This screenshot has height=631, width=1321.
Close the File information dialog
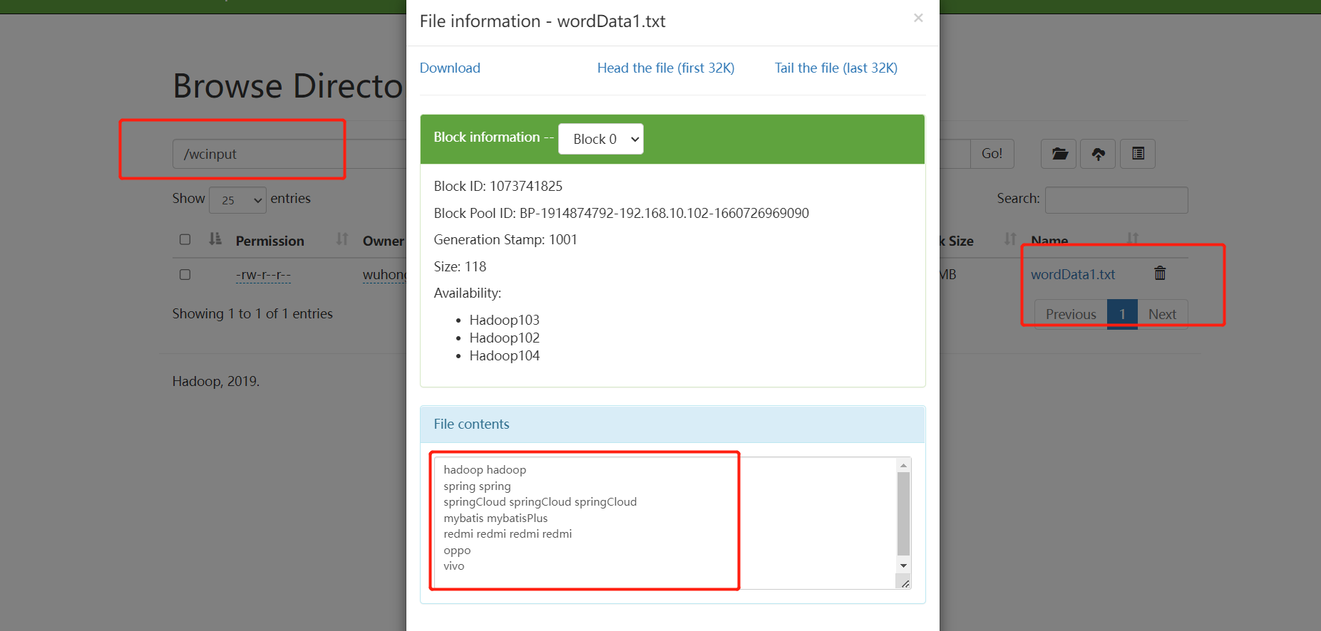pyautogui.click(x=918, y=18)
